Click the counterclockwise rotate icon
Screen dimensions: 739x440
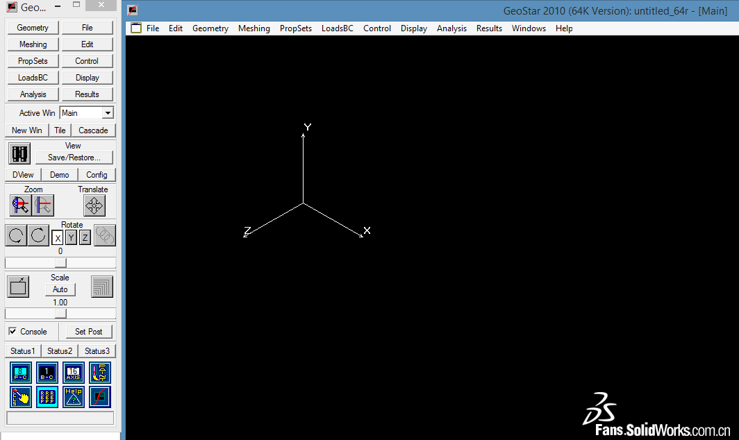click(16, 235)
